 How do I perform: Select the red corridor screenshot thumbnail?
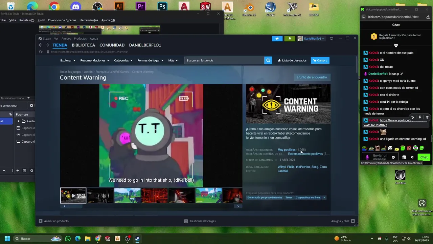tap(155, 196)
